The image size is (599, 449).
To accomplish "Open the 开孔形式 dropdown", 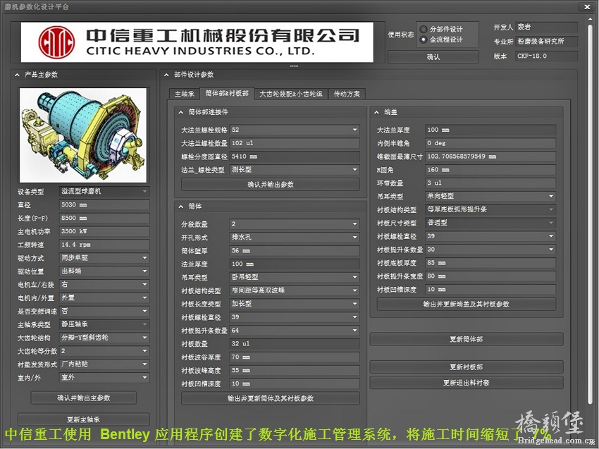I will (x=295, y=238).
